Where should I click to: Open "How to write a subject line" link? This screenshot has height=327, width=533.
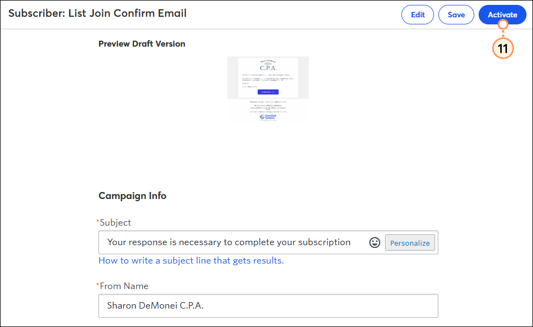(x=191, y=261)
